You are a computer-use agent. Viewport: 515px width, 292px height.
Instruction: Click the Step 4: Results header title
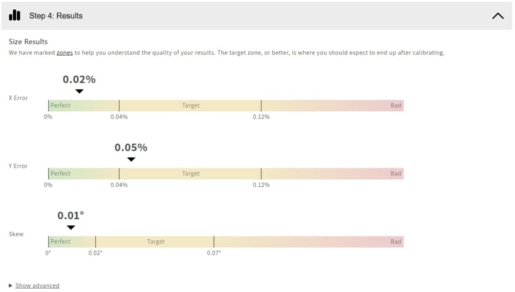56,16
